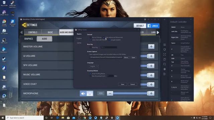Open the AUDIO AND GRAPHICS tab
The image size is (214, 120).
click(x=67, y=32)
